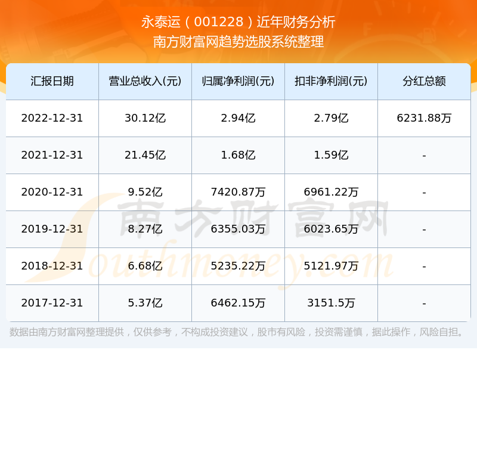Click the 6355.03万 net profit value

coord(238,229)
